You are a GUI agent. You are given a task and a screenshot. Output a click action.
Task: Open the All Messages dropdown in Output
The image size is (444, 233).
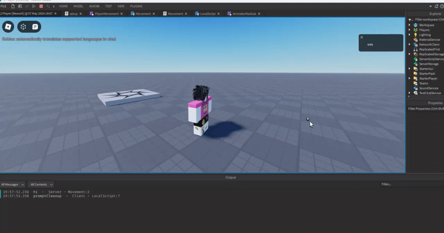pos(12,184)
